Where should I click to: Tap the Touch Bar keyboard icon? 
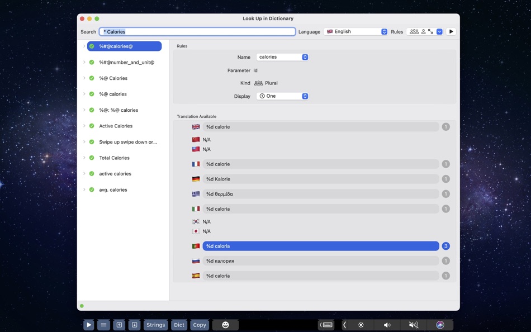pos(326,325)
